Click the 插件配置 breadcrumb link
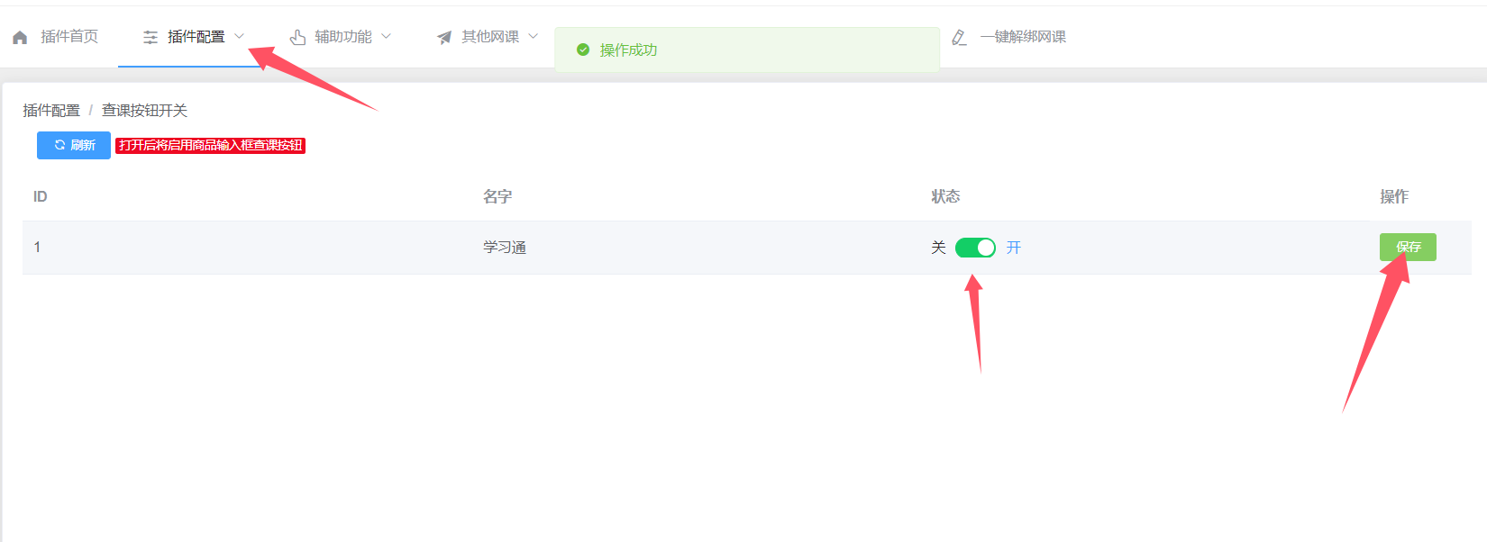The height and width of the screenshot is (542, 1487). (x=51, y=110)
